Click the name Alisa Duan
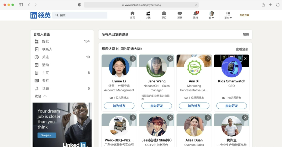282x147 pixels. pos(194,140)
